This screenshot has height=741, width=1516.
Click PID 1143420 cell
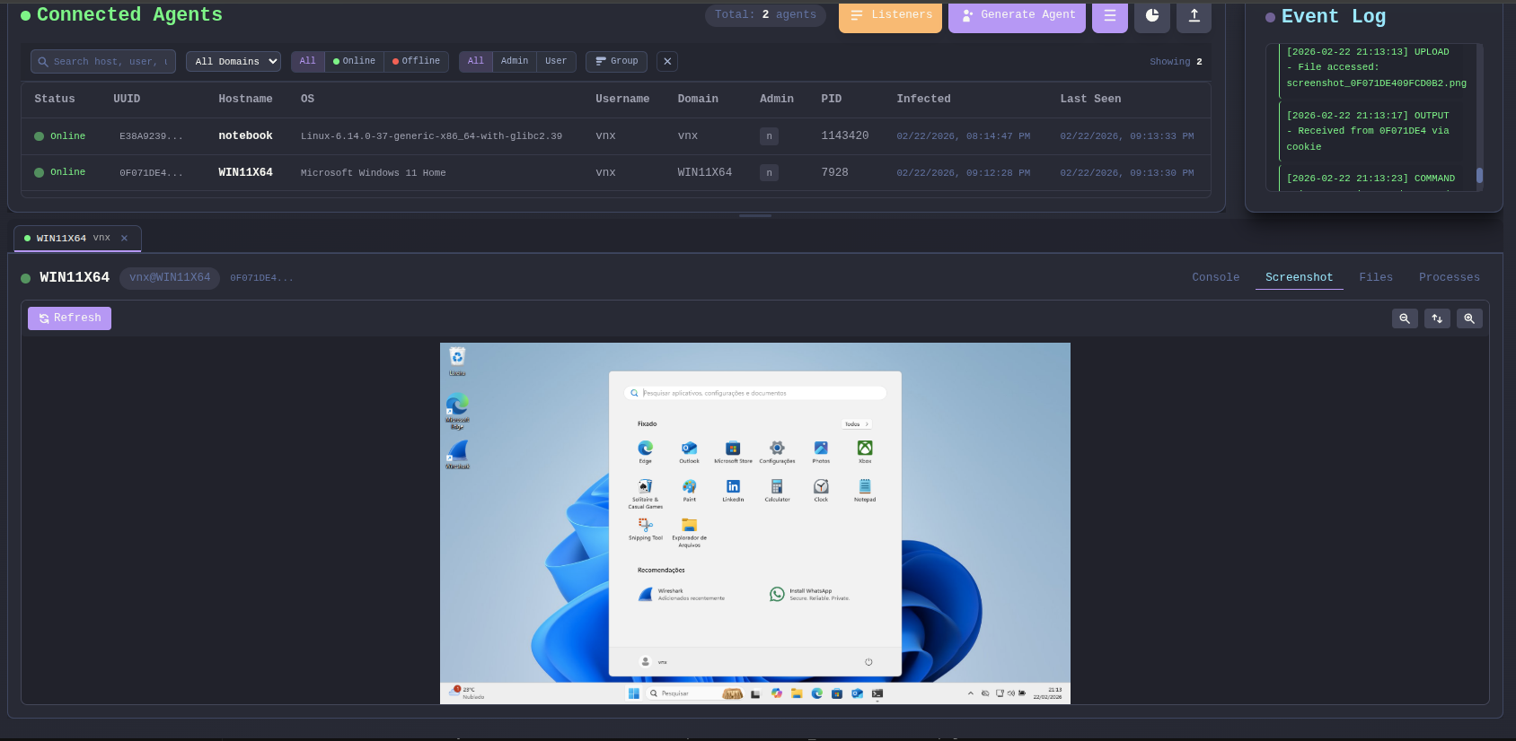click(x=845, y=135)
